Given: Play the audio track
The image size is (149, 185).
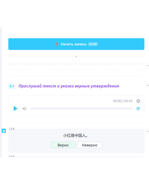Looking at the screenshot, I should point(15,109).
